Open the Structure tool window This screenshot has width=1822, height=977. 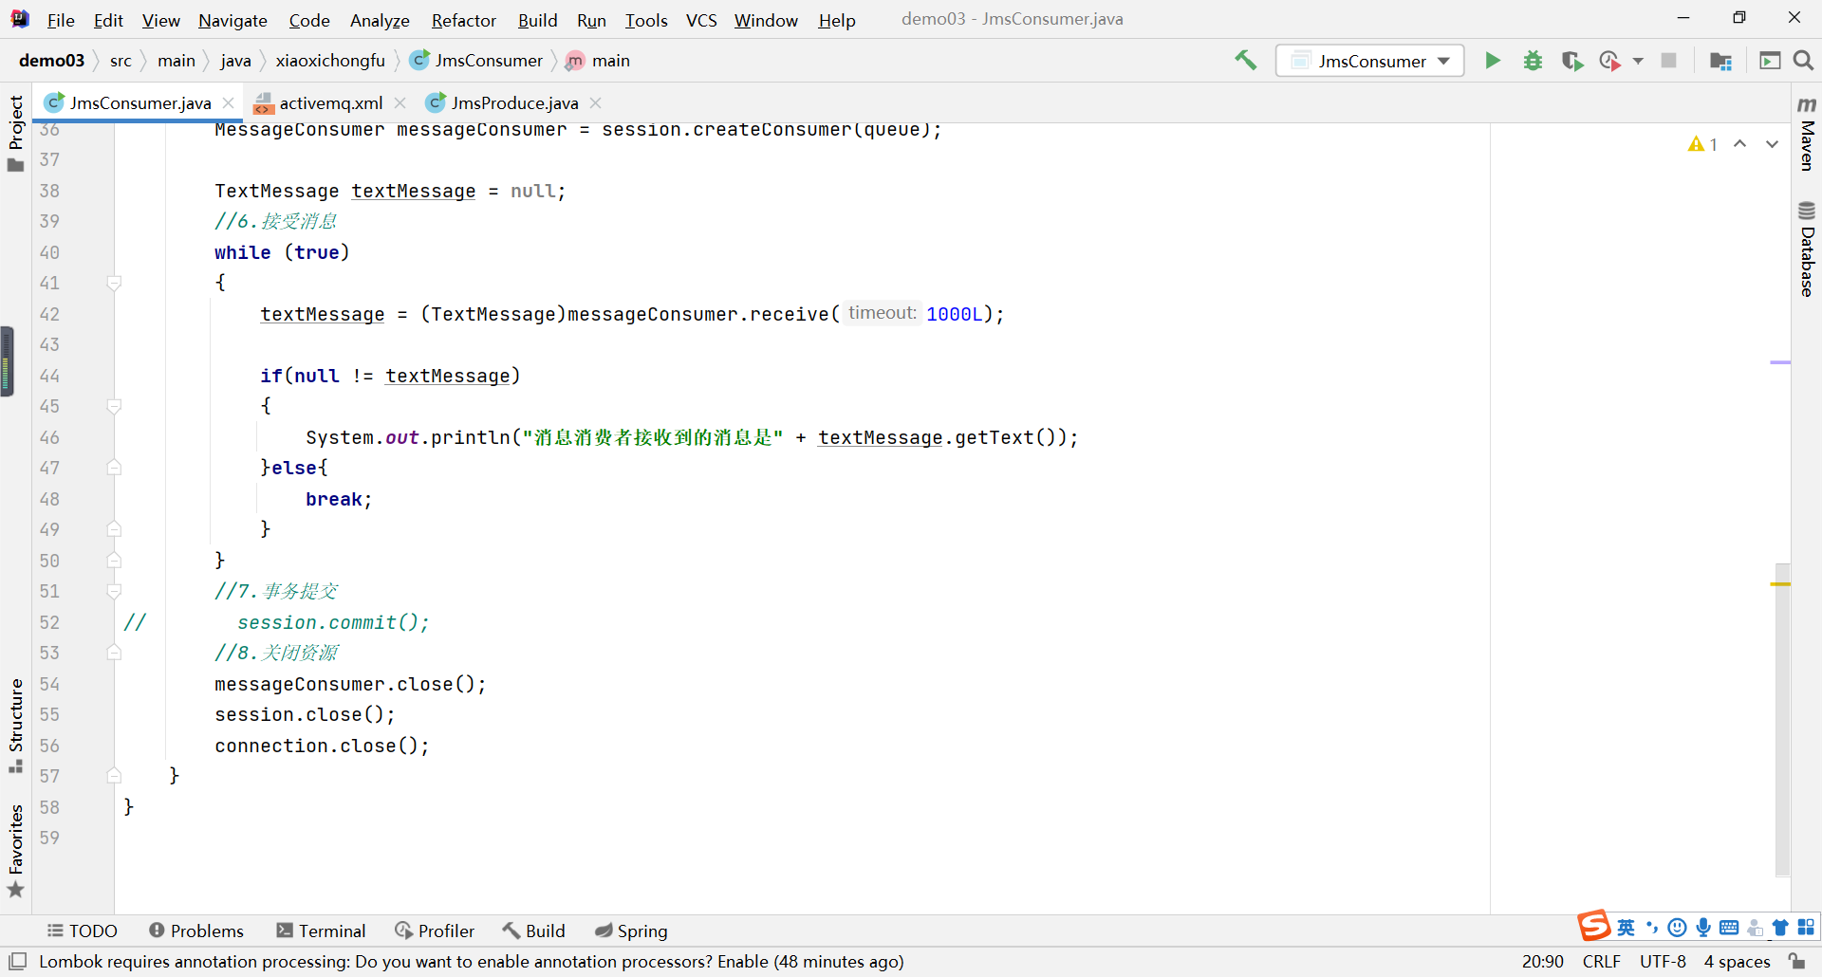click(x=15, y=726)
